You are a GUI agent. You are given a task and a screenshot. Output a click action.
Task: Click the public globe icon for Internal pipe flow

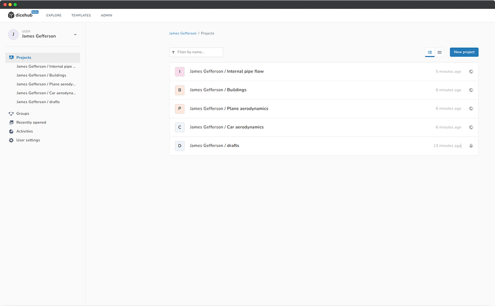coord(471,72)
